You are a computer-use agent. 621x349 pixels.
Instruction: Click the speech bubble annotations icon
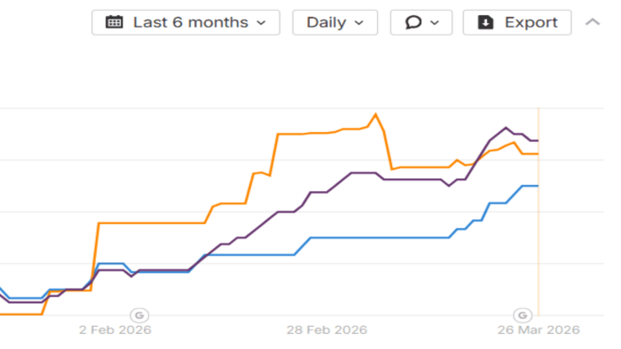[x=413, y=22]
